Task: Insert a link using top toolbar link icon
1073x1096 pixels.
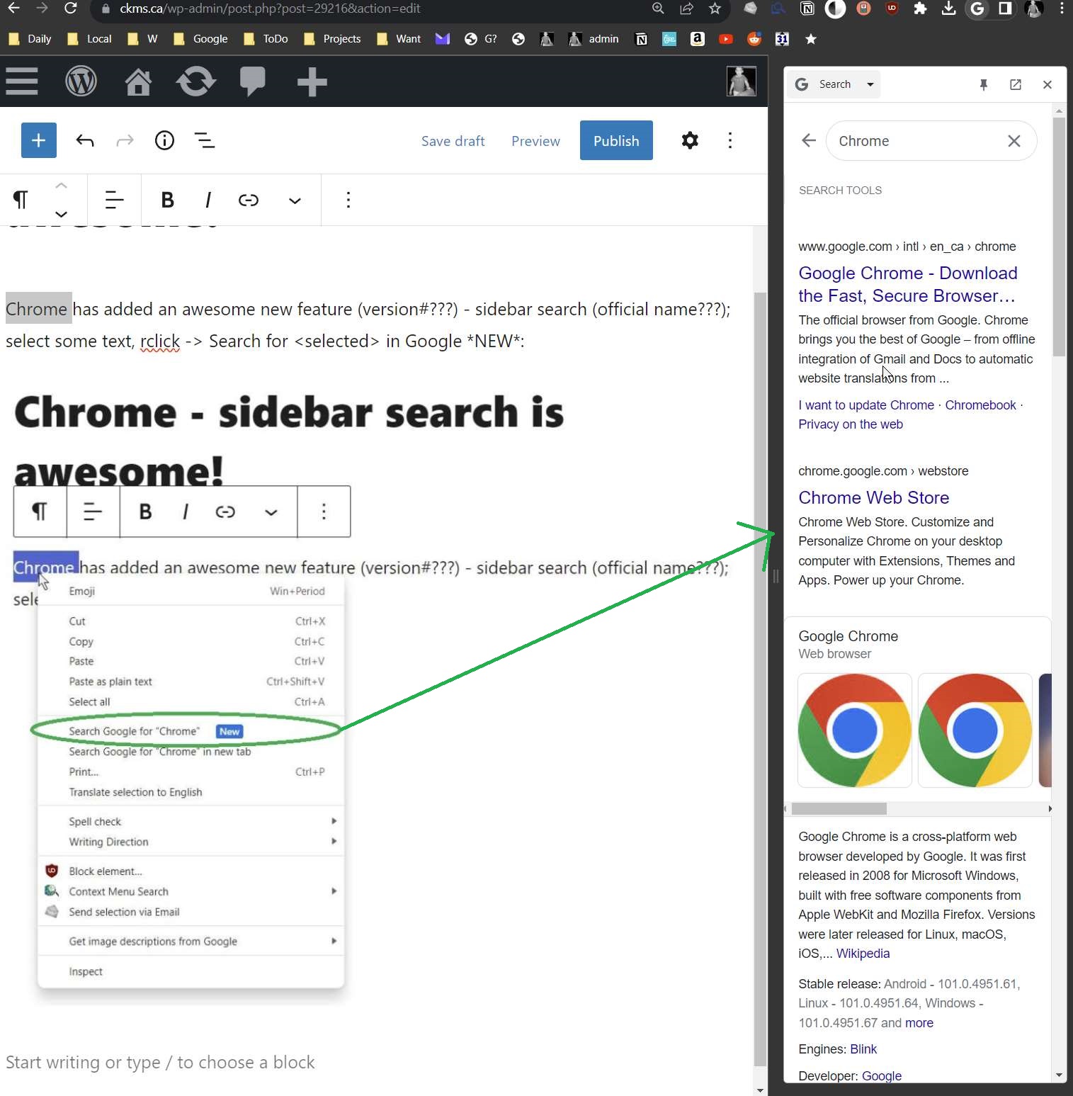Action: tap(248, 200)
